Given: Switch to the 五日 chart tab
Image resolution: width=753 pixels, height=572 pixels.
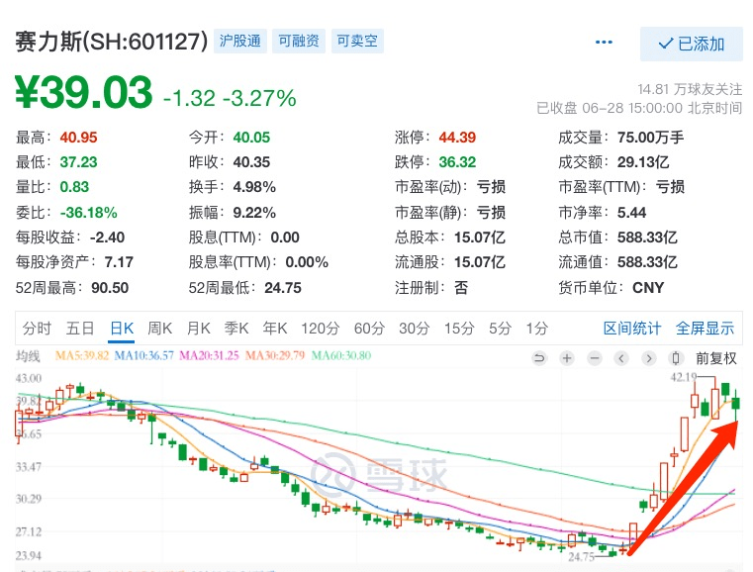Looking at the screenshot, I should pyautogui.click(x=80, y=329).
